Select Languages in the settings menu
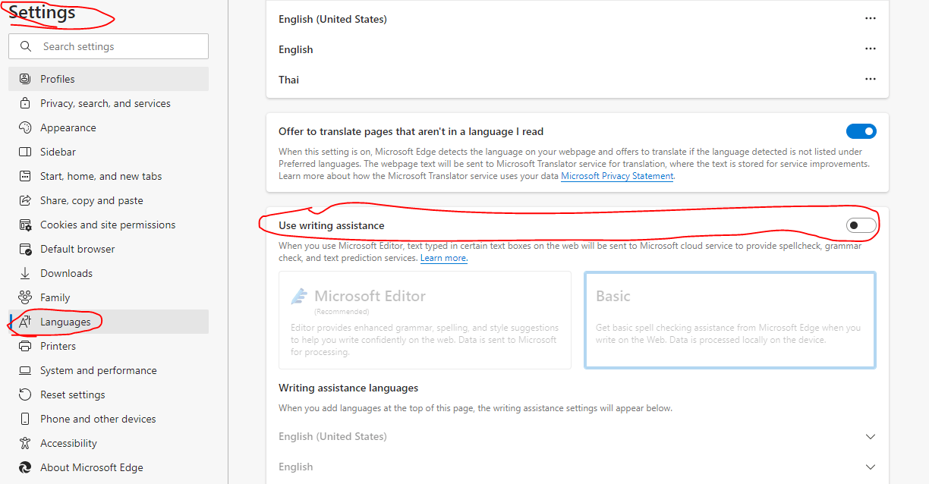The width and height of the screenshot is (929, 484). pos(109,322)
